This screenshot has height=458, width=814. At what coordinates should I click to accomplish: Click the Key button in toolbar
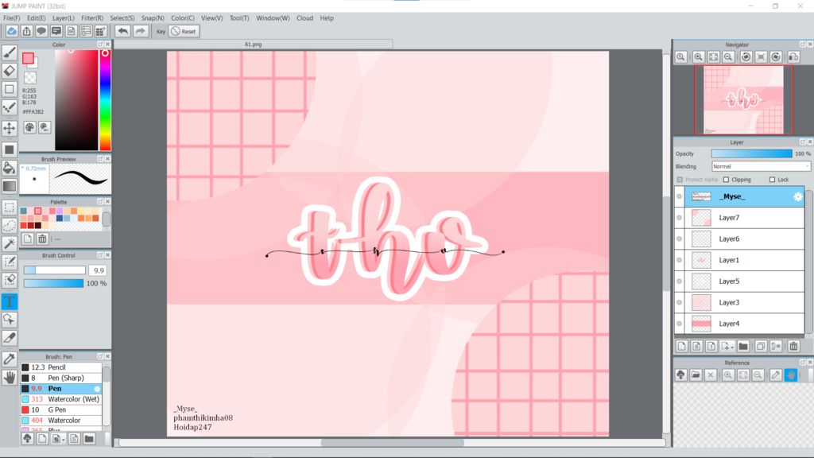click(x=161, y=31)
